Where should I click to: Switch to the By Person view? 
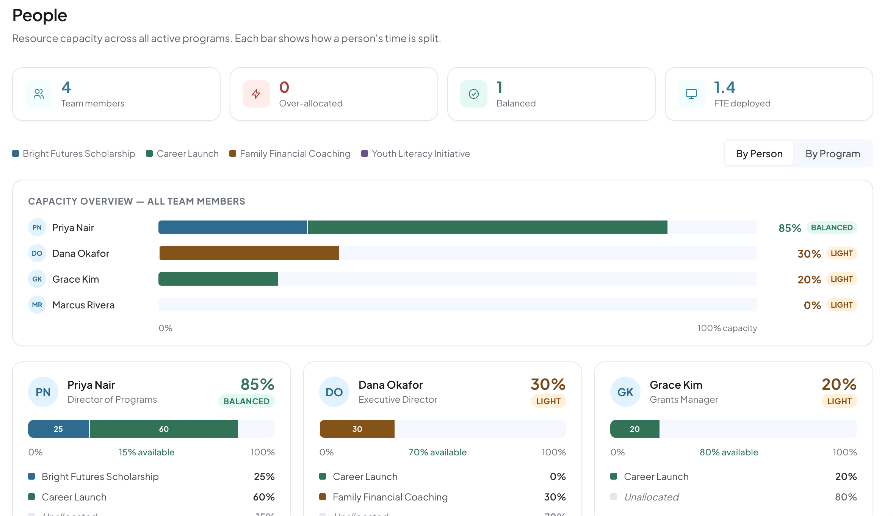pos(759,153)
